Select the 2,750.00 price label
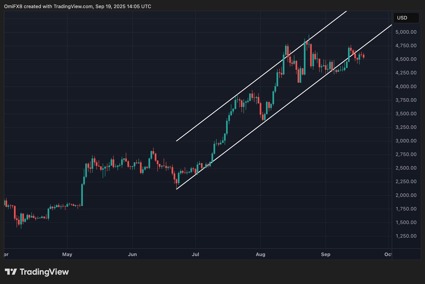This screenshot has height=284, width=425. pos(407,154)
